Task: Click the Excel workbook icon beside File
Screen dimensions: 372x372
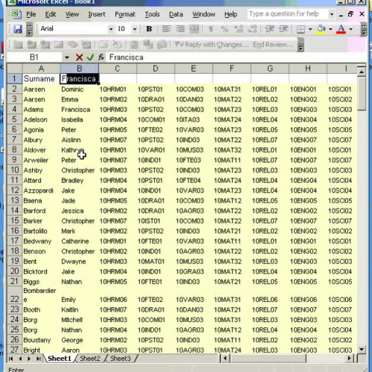Action: [16, 14]
